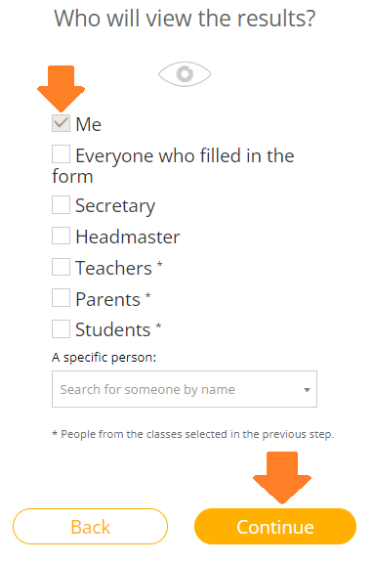Return to previous step with Back
This screenshot has width=374, height=563.
coord(91,527)
